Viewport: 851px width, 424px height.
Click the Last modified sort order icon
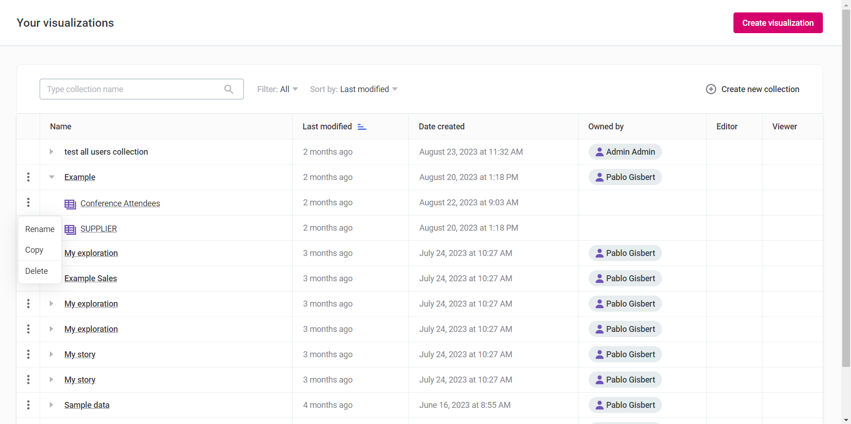[362, 127]
